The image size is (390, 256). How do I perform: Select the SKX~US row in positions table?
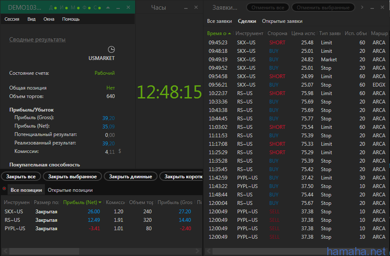[101, 212]
